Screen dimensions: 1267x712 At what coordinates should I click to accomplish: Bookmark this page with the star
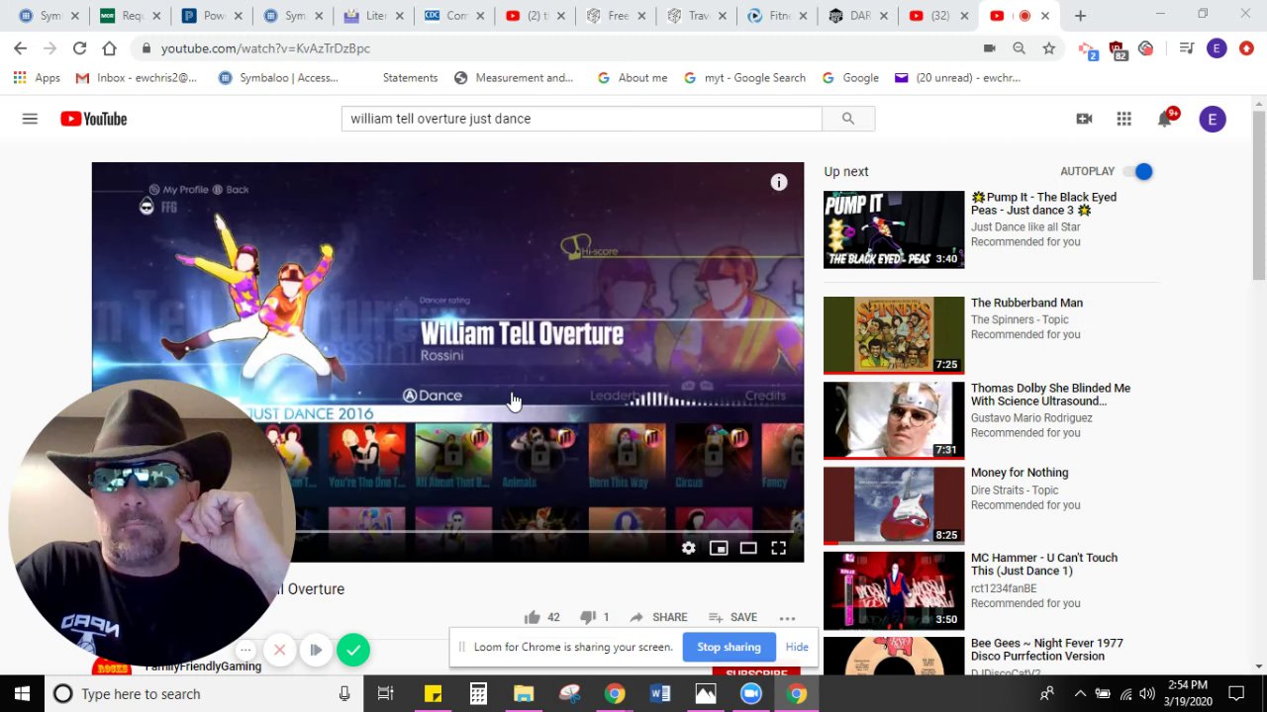(1048, 48)
